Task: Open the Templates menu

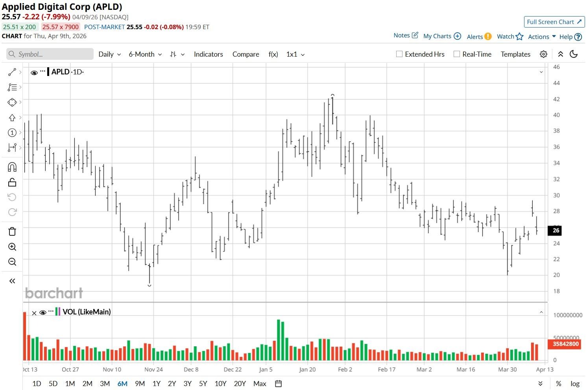Action: coord(515,54)
